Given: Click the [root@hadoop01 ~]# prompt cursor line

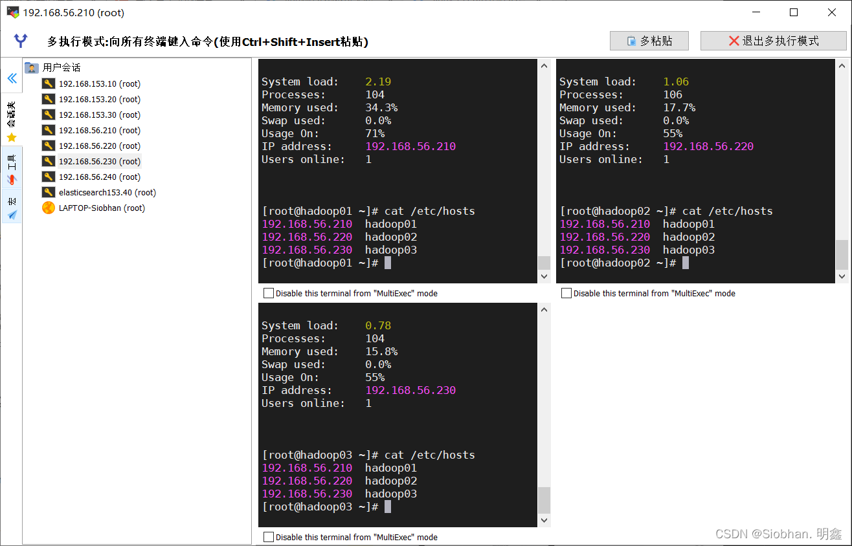Looking at the screenshot, I should click(326, 263).
